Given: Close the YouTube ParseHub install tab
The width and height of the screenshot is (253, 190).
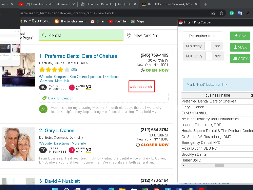Looking at the screenshot, I should point(73,4).
